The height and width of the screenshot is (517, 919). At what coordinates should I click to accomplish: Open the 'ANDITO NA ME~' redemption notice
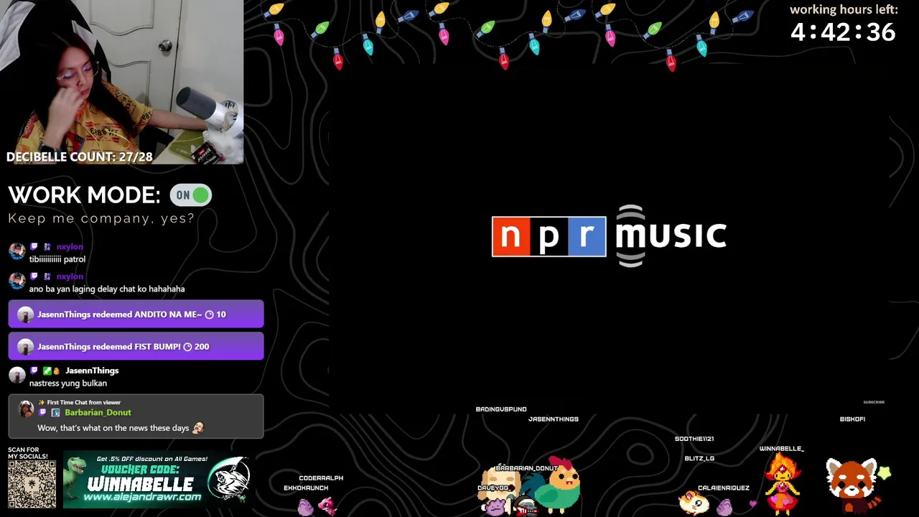[136, 315]
